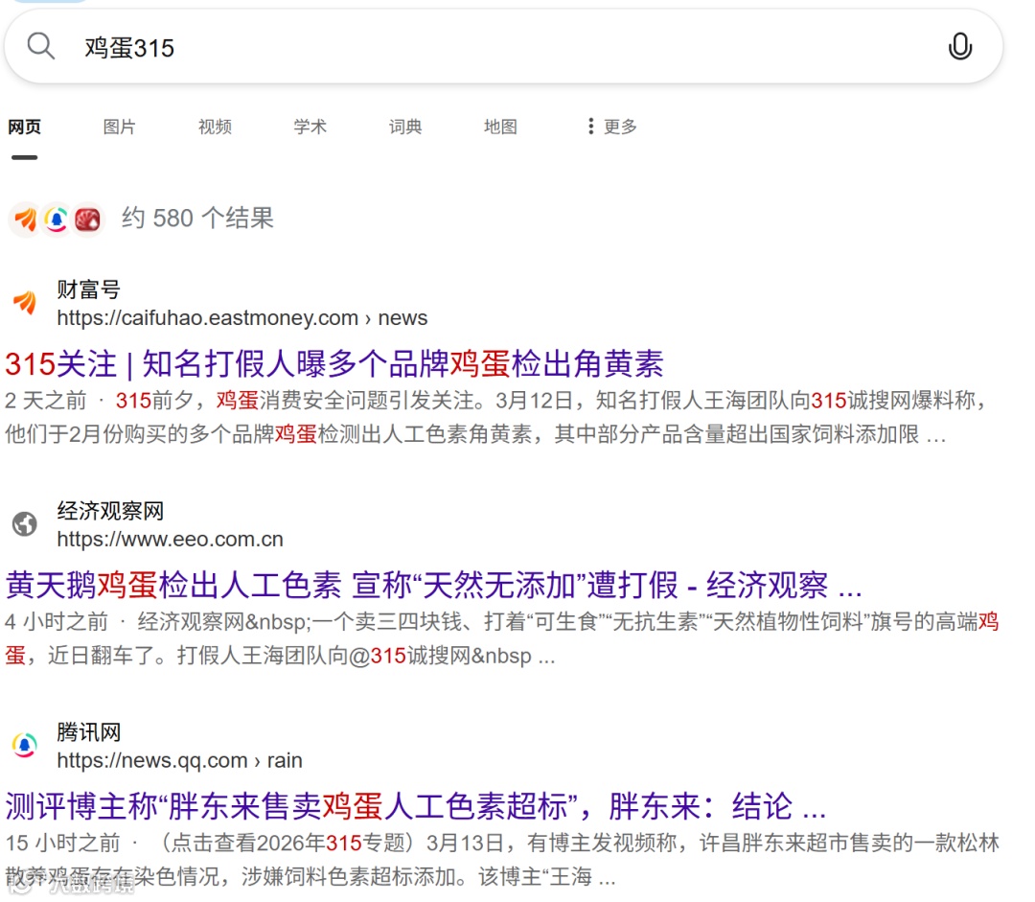Open result 315关注 知名打假人曝多个品牌鸡蛋检出角黄素

(x=334, y=364)
